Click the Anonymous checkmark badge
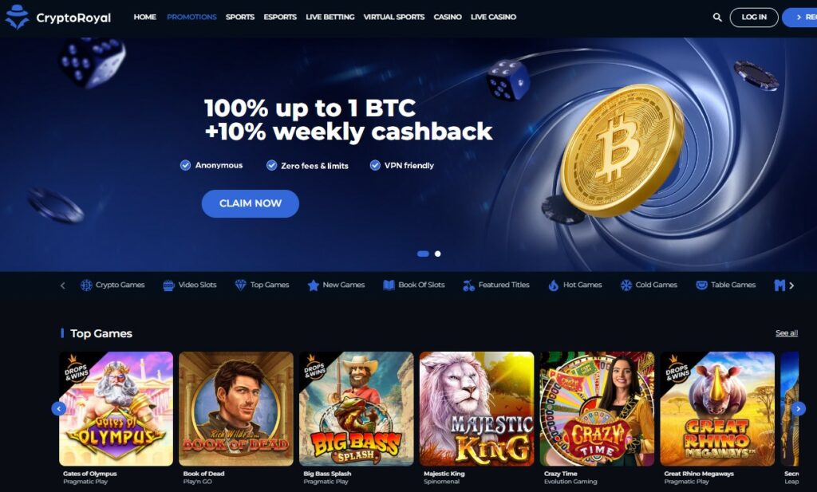 [185, 166]
